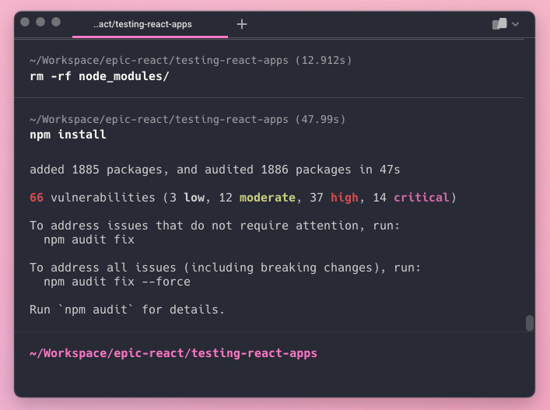Viewport: 550px width, 410px height.
Task: Minimize the window using the middle button
Action: (40, 22)
